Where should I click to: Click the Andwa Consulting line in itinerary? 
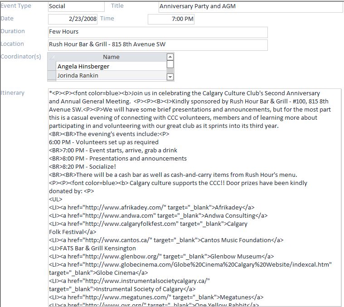click(158, 215)
